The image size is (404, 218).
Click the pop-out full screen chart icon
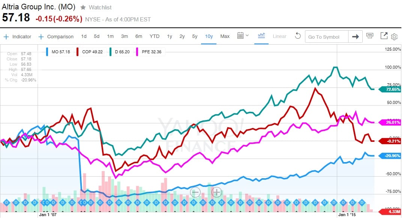(384, 36)
